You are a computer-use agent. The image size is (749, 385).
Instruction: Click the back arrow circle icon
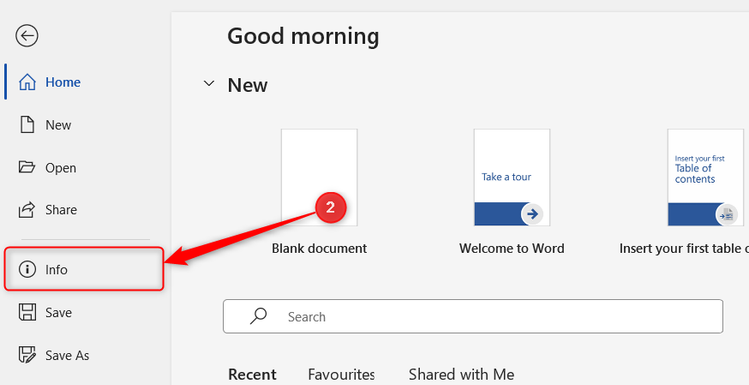tap(27, 35)
